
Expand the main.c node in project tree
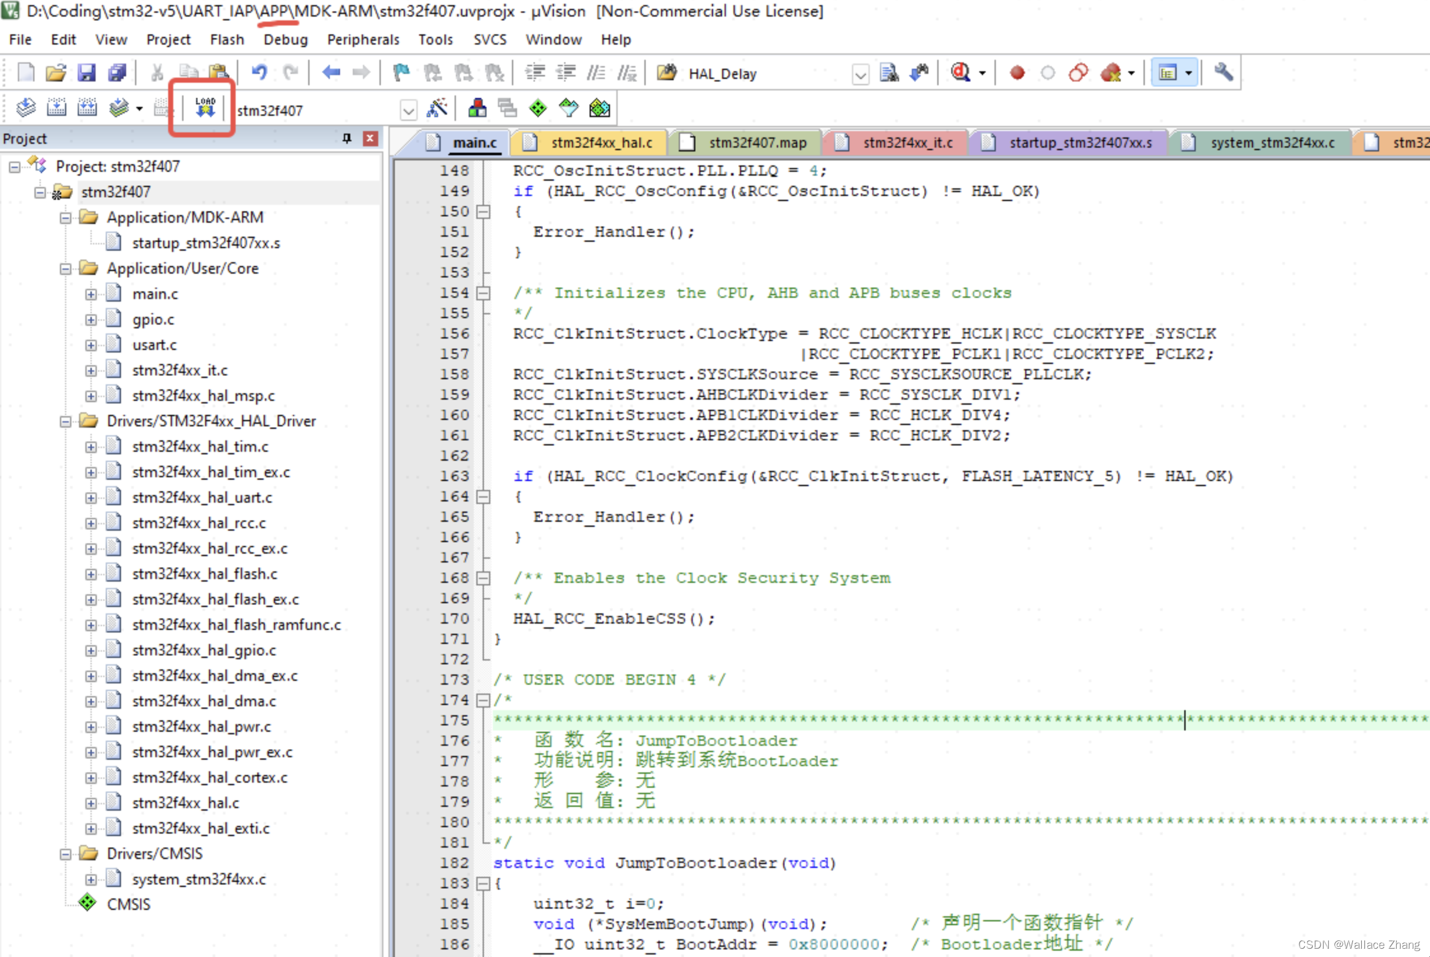point(91,293)
